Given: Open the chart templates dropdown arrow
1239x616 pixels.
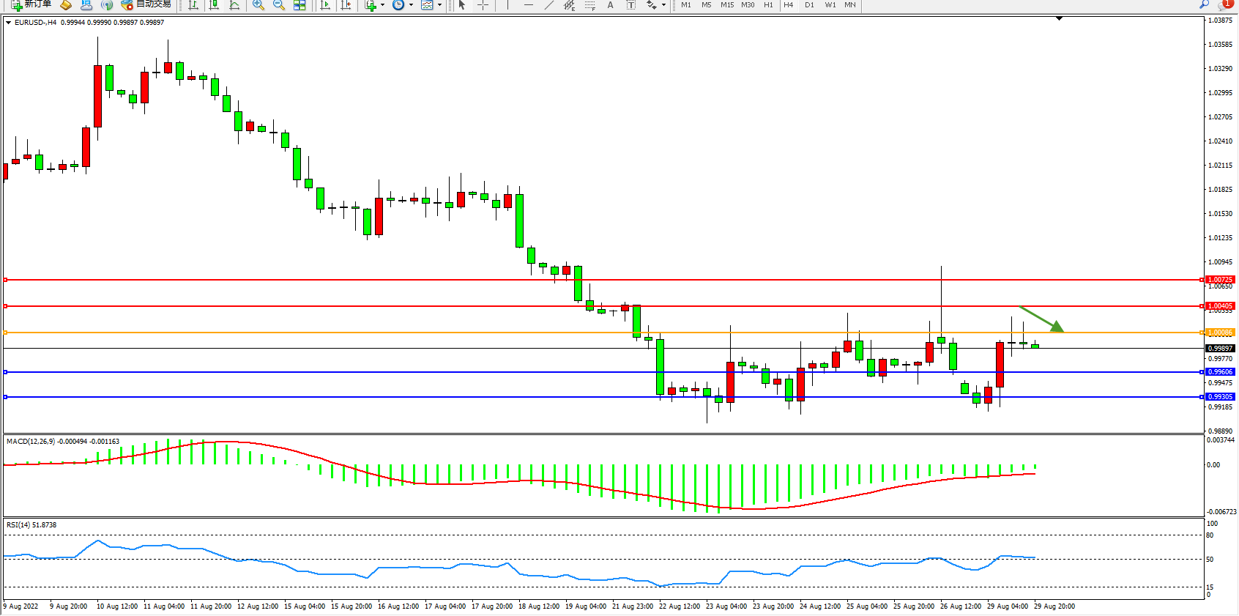Looking at the screenshot, I should (439, 4).
